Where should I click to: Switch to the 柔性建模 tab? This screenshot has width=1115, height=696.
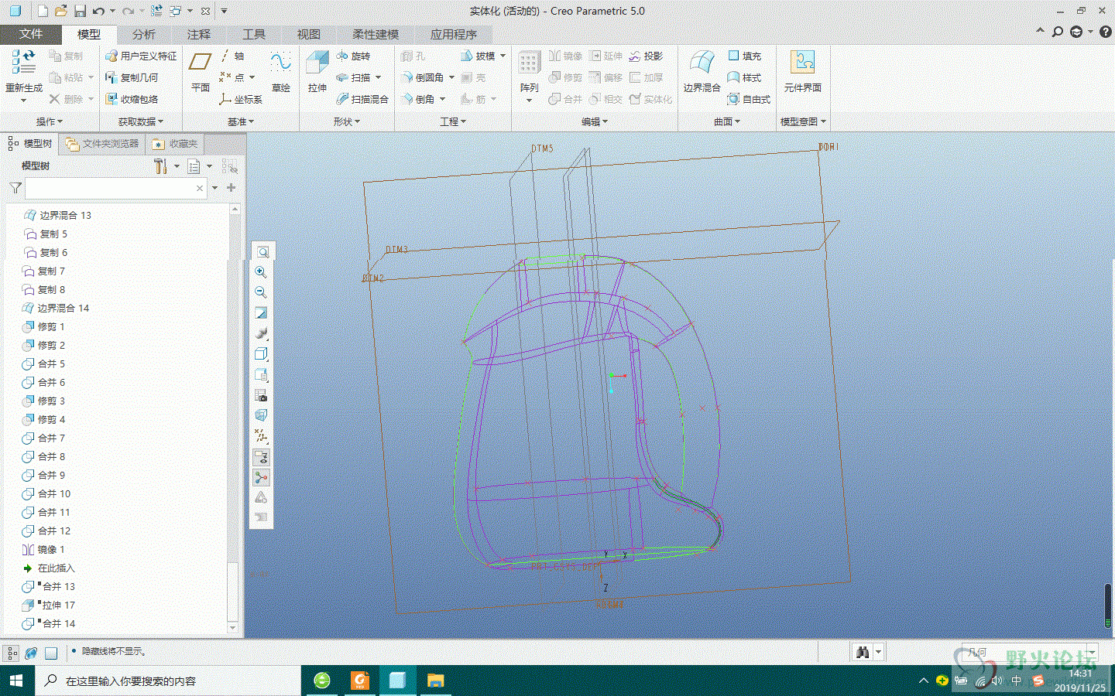[376, 34]
